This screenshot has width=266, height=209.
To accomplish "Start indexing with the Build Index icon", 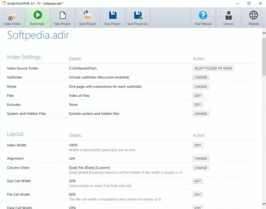I will coord(37,17).
